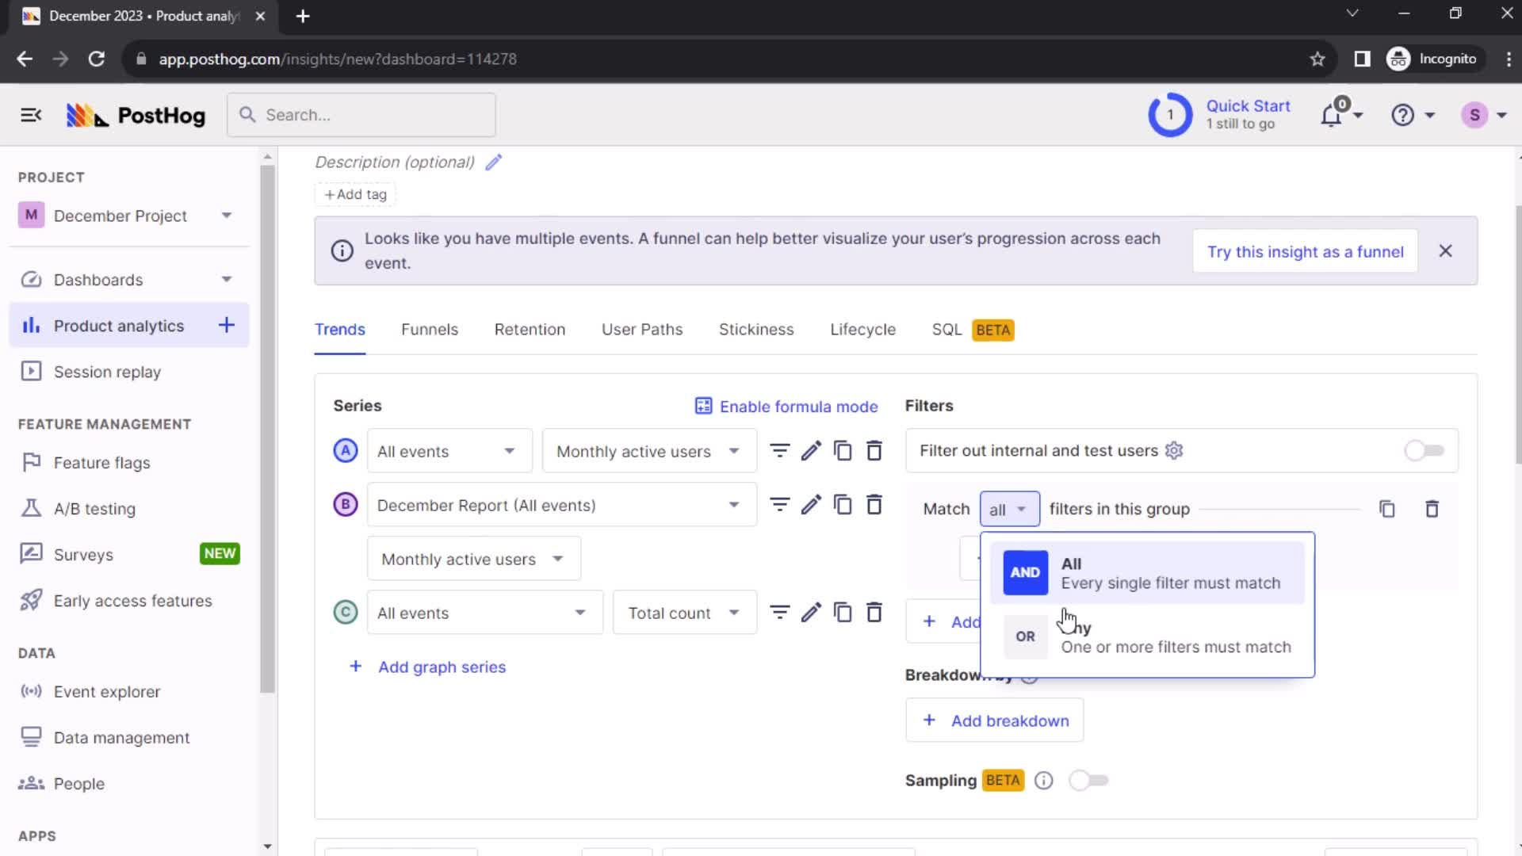Select the SQL BETA tab
This screenshot has height=856, width=1522.
[971, 329]
